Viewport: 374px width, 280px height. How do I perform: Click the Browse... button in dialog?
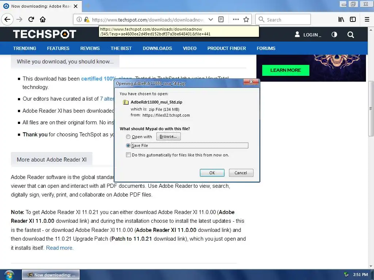coord(168,136)
